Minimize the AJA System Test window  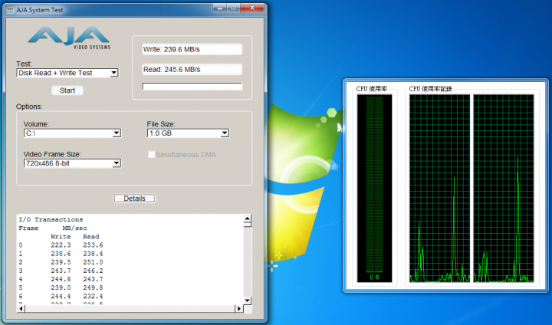pyautogui.click(x=220, y=8)
